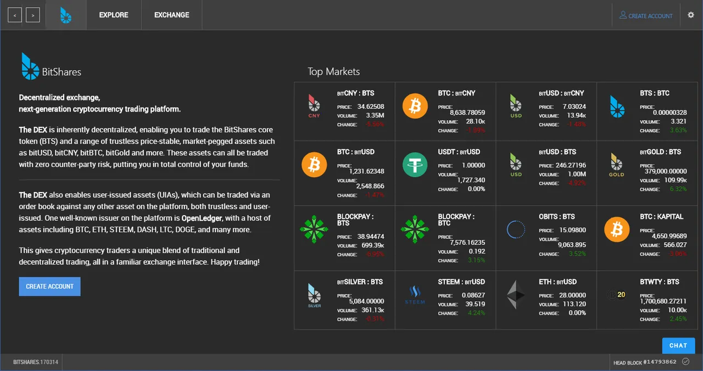Open the Exchange menu tab

tap(172, 15)
